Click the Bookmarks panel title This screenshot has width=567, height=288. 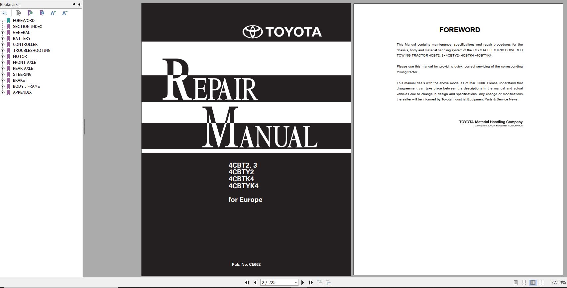pyautogui.click(x=10, y=4)
